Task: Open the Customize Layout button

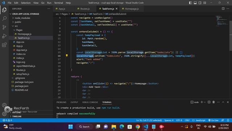Action: [204, 3]
